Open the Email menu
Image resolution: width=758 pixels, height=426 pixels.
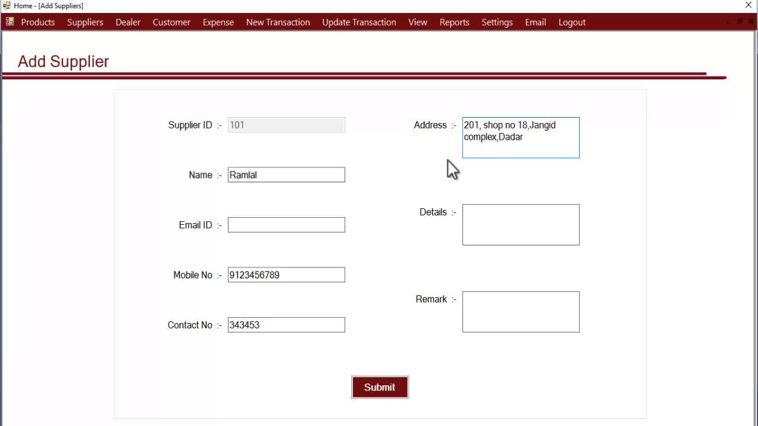(x=535, y=22)
